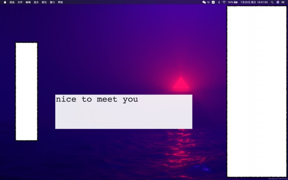Open the 显示 menu
The width and height of the screenshot is (288, 180).
pyautogui.click(x=36, y=2)
